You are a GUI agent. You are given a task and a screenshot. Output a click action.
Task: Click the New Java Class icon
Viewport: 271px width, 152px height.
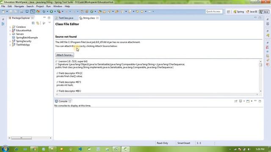92,11
